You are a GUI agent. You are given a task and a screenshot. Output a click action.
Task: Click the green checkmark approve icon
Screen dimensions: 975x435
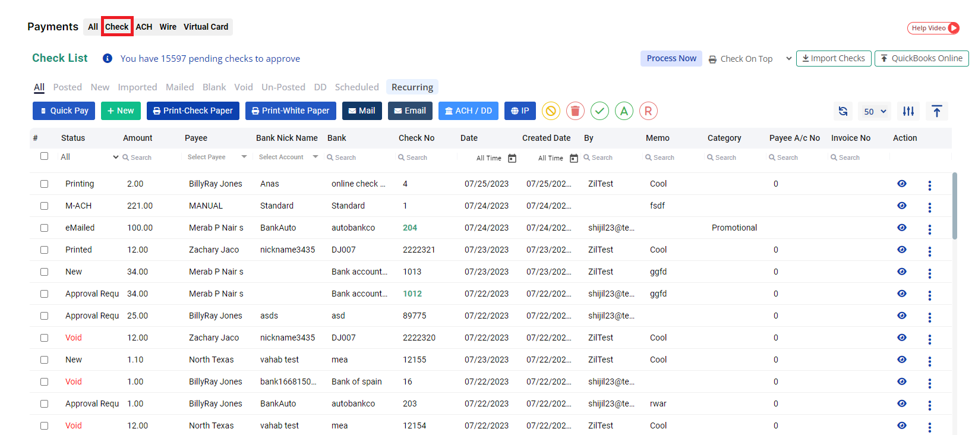(599, 111)
